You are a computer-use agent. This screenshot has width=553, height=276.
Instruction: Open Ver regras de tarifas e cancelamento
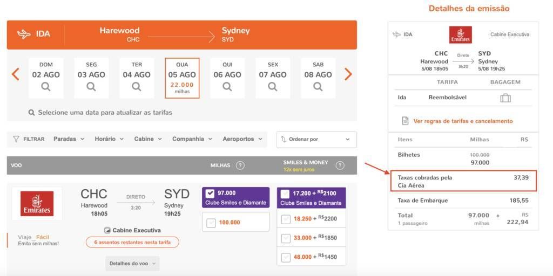coord(463,121)
